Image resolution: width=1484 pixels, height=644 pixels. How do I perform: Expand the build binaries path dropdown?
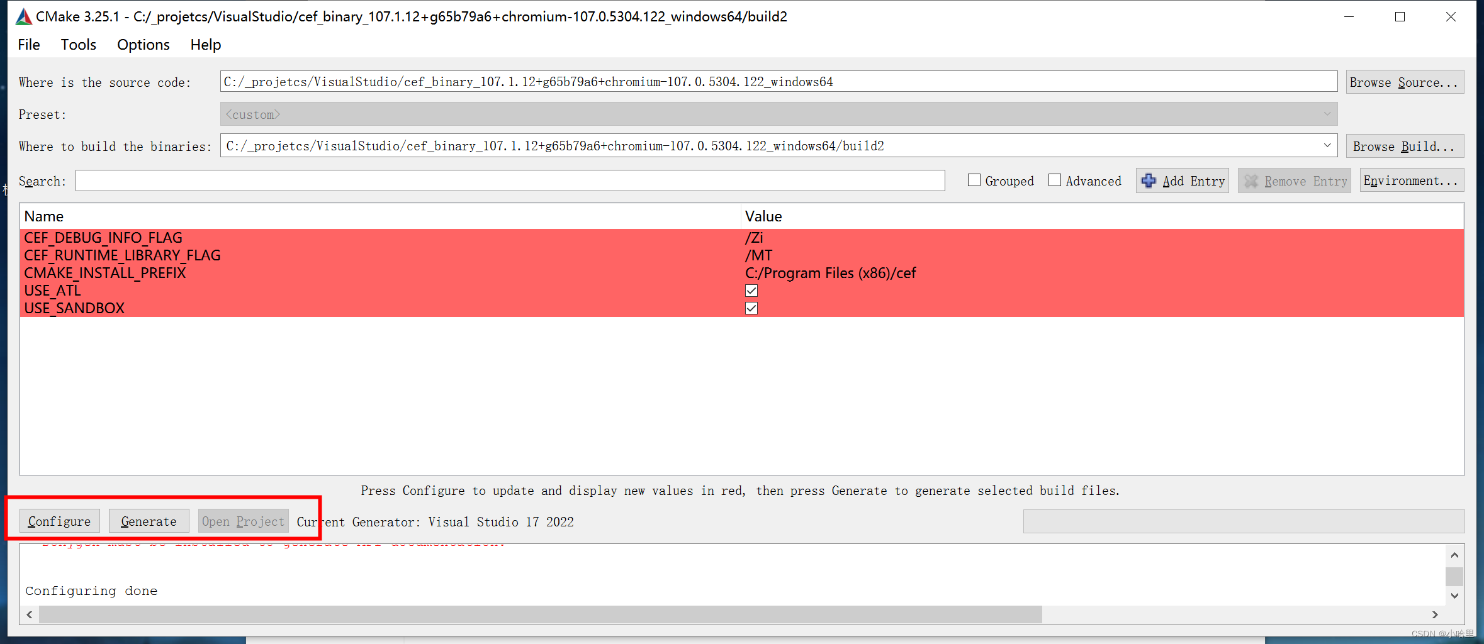tap(1327, 145)
